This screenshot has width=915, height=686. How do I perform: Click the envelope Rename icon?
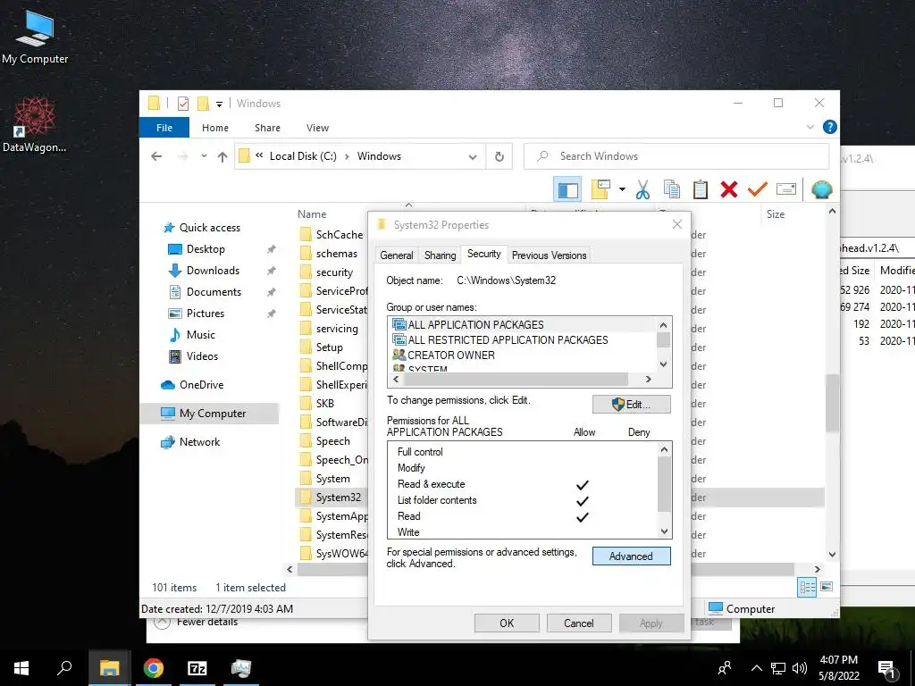[786, 189]
